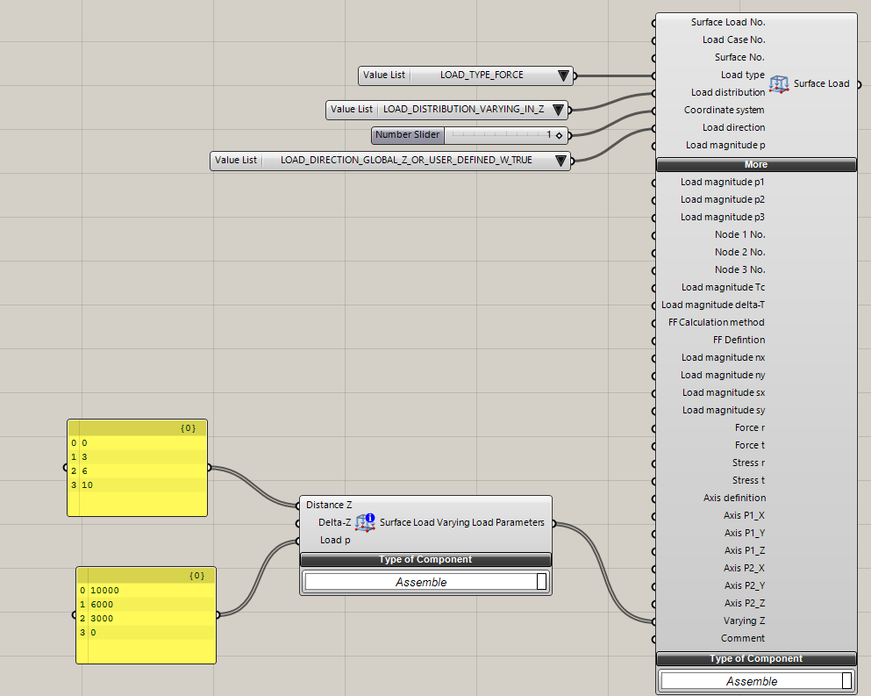Click the Load magnitude p input
This screenshot has height=696, width=871.
(725, 145)
